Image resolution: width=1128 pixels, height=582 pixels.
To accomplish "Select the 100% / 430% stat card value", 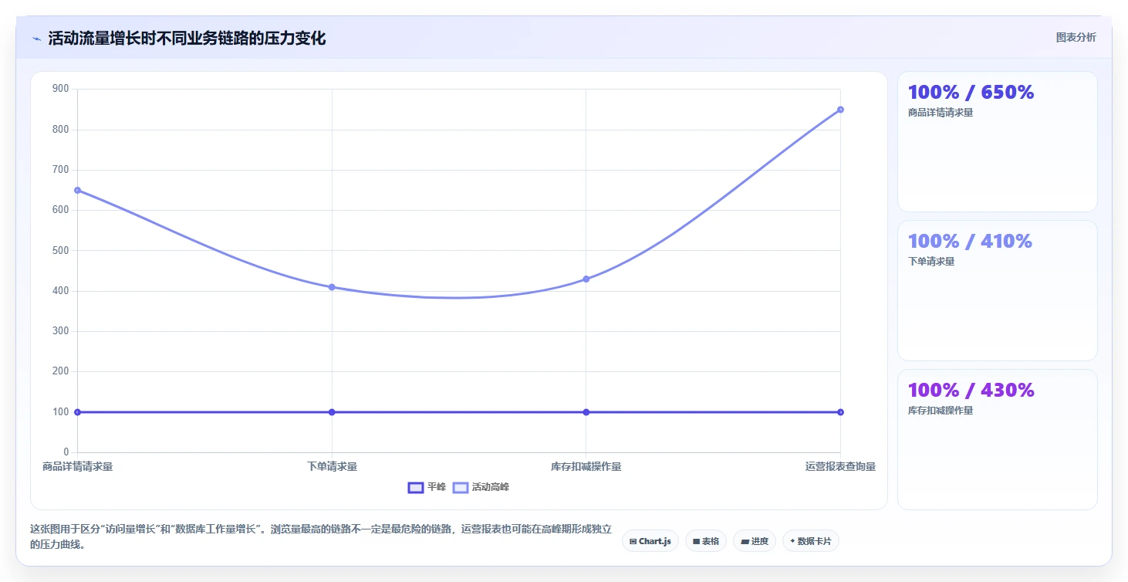I will click(x=971, y=390).
